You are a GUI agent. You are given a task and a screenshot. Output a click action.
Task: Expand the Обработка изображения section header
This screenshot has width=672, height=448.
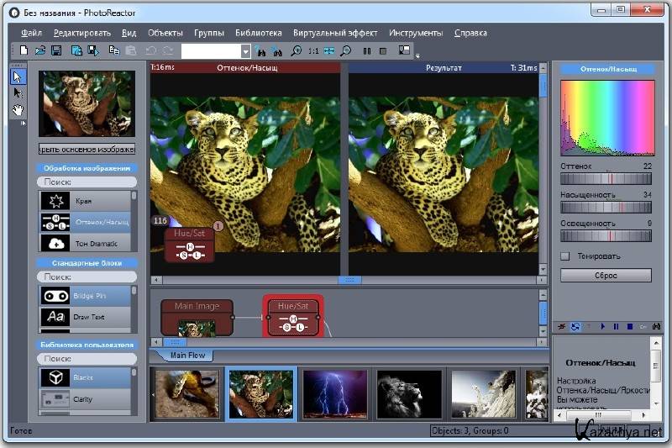[87, 168]
